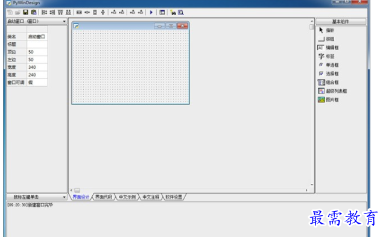
Task: Click the 高度 value 240
Action: 37,75
